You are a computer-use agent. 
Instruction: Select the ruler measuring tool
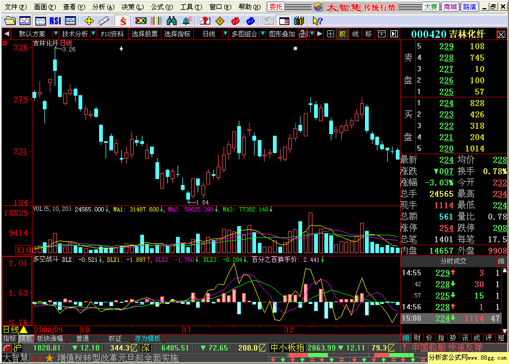104,21
